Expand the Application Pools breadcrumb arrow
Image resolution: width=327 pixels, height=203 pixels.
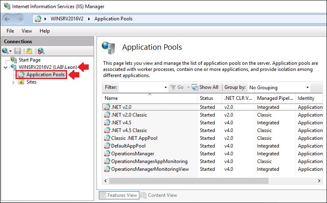click(x=89, y=19)
